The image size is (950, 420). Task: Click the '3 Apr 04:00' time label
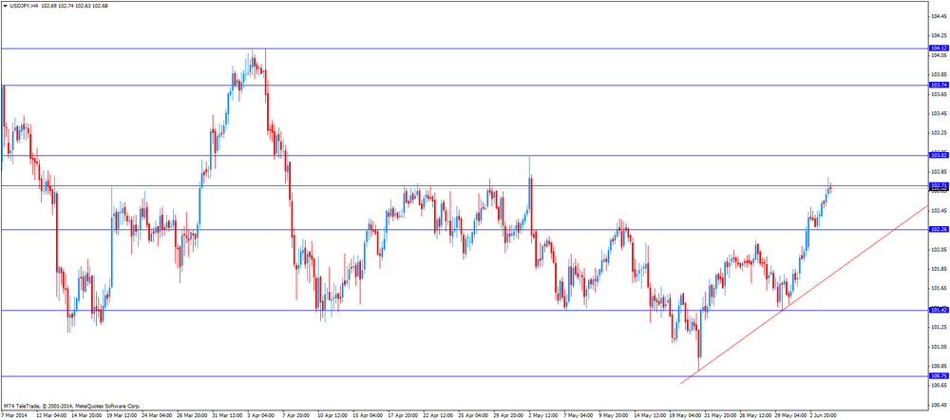point(262,416)
